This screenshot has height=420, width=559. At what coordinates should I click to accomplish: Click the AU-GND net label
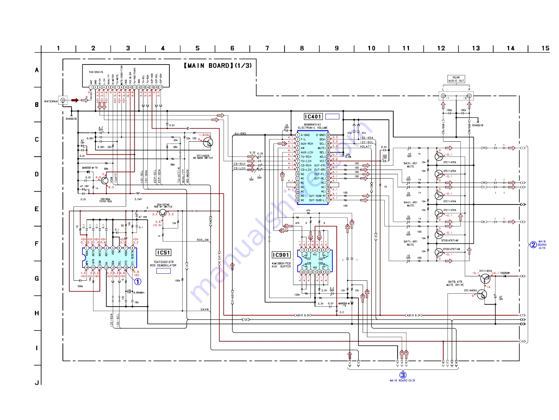240,134
